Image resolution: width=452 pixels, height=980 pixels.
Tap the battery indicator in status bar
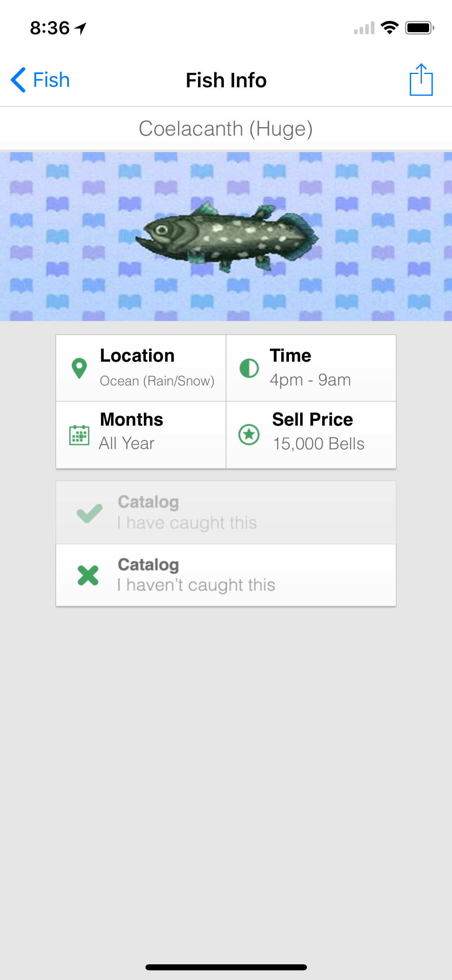click(x=419, y=28)
